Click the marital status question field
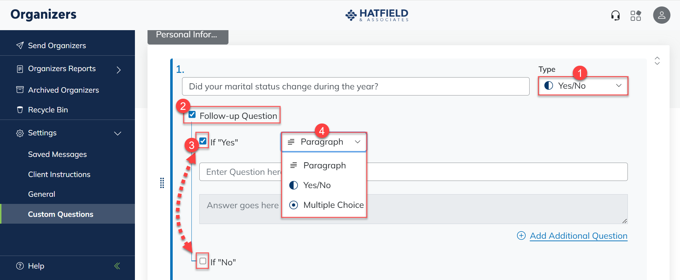Viewport: 680px width, 280px height. point(355,87)
